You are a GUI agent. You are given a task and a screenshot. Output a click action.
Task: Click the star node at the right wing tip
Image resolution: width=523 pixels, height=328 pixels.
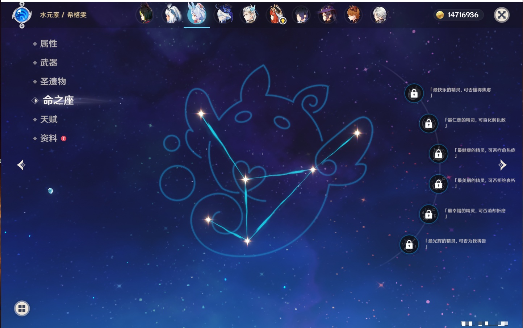pyautogui.click(x=357, y=133)
